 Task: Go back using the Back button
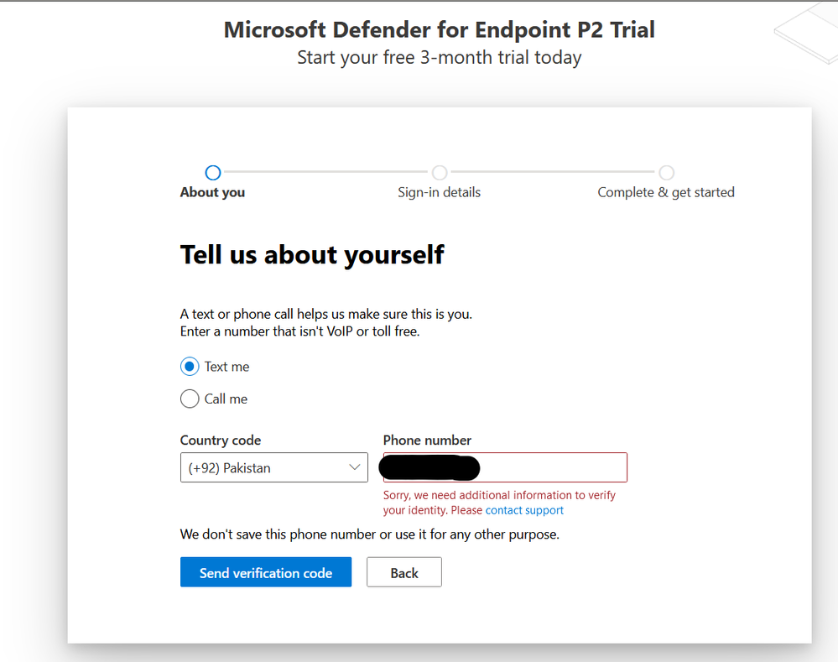click(404, 572)
